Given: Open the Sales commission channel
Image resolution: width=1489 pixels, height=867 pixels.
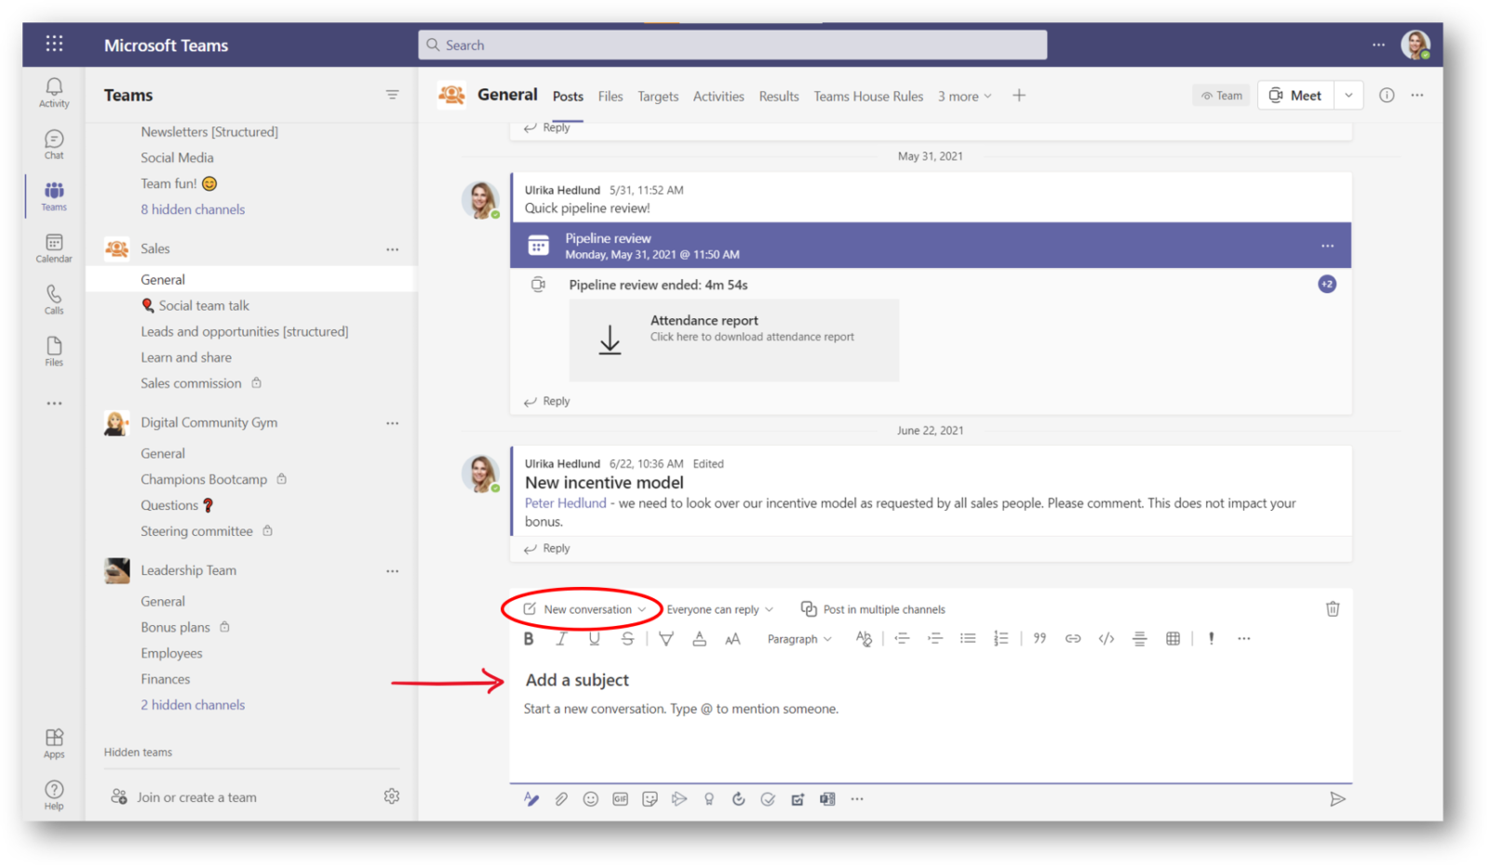Looking at the screenshot, I should click(190, 382).
